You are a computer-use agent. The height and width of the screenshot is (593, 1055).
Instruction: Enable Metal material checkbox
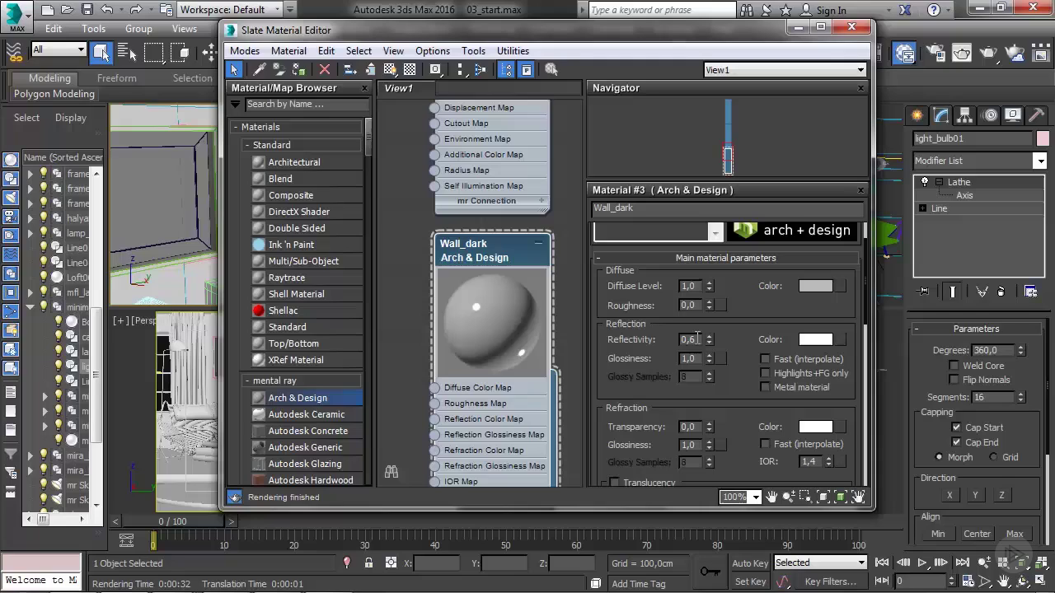(x=765, y=387)
